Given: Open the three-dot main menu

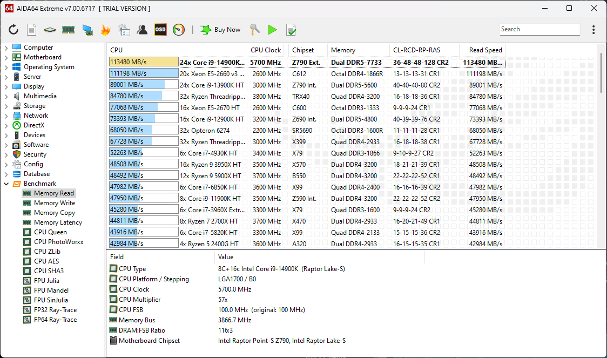Looking at the screenshot, I should 593,30.
